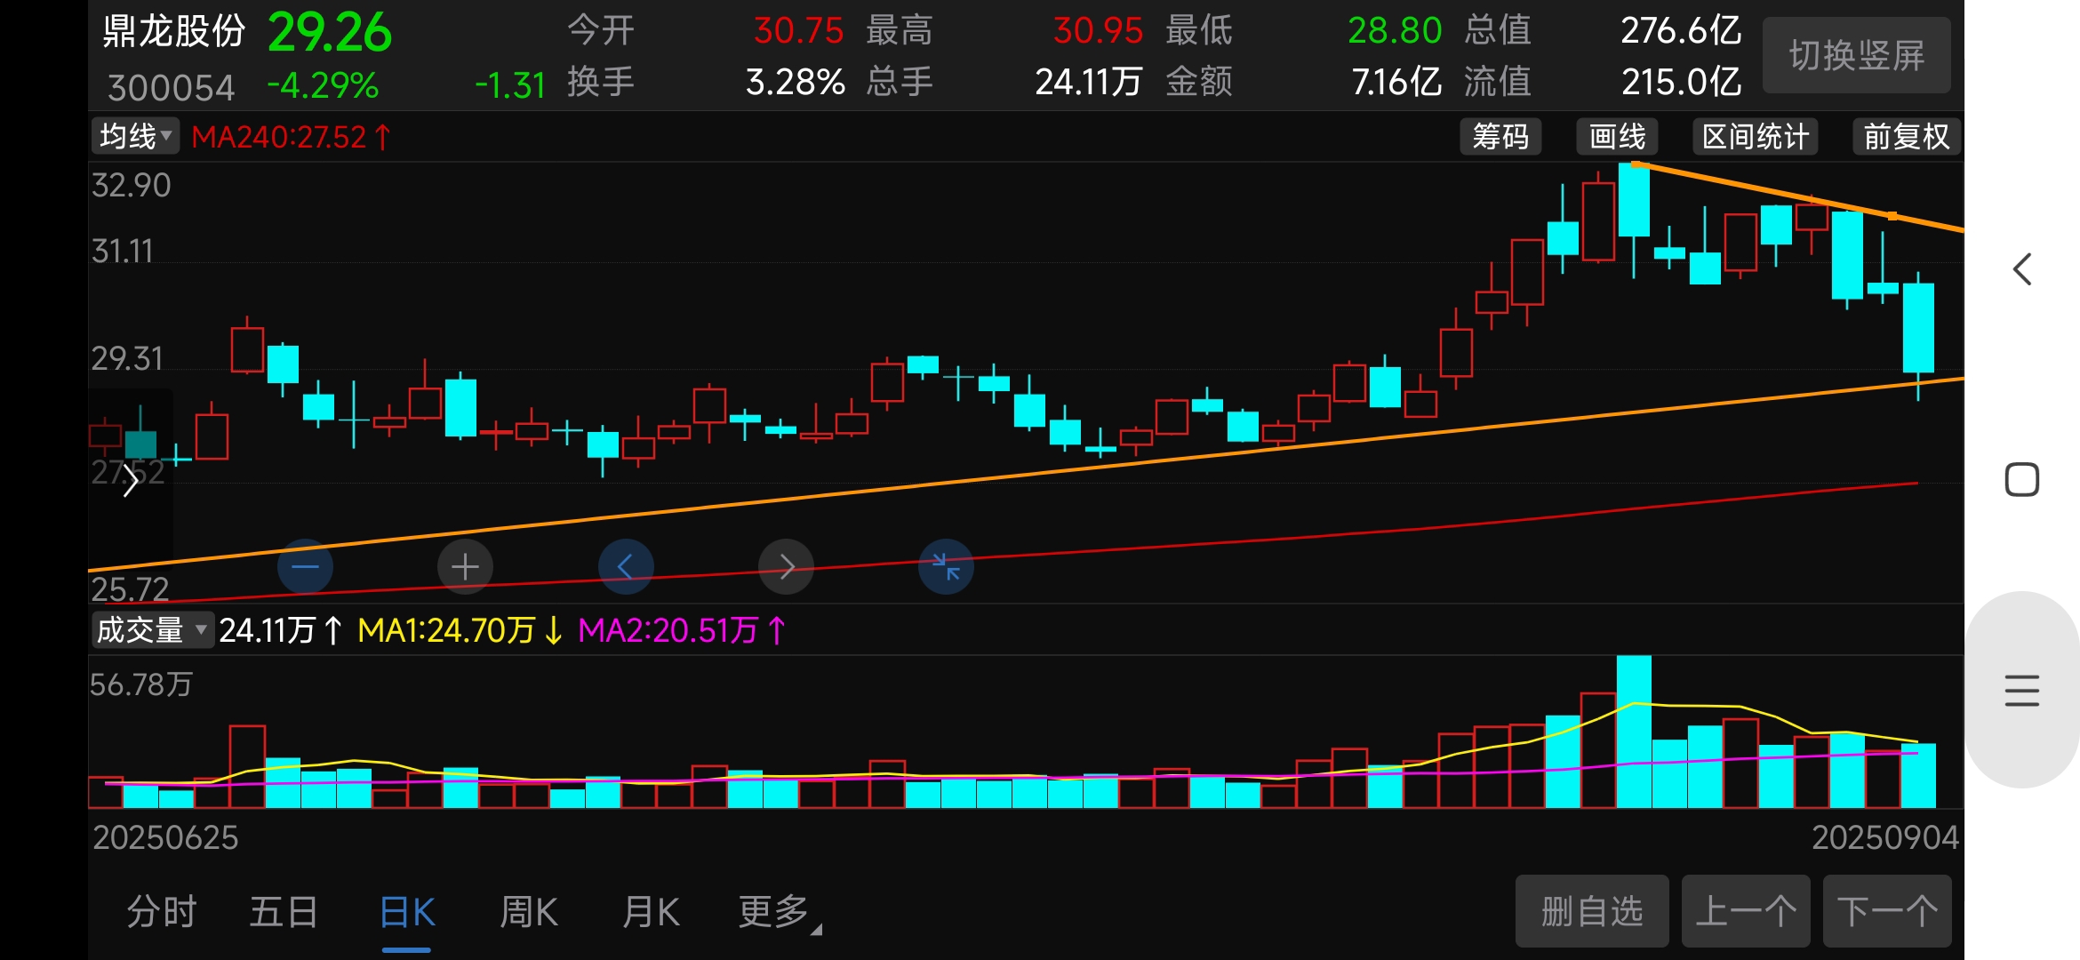Image resolution: width=2080 pixels, height=960 pixels.
Task: Tap the Android home square button
Action: coord(2022,480)
